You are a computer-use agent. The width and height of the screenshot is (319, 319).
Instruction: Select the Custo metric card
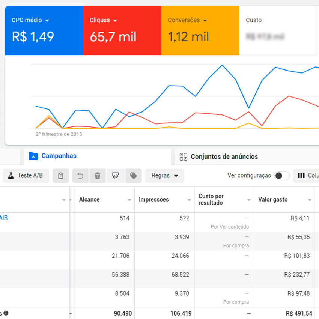click(278, 30)
